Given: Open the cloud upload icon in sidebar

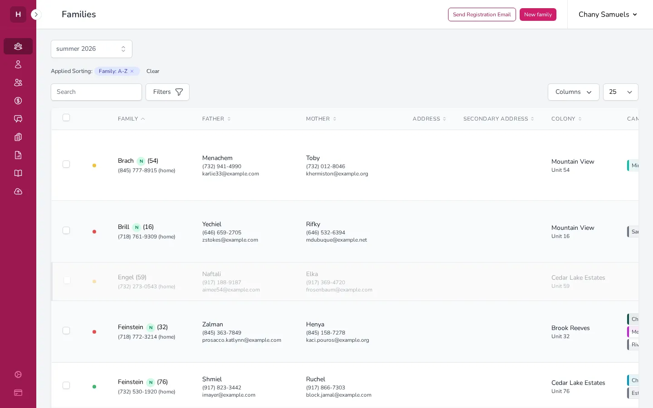Looking at the screenshot, I should coord(18,191).
